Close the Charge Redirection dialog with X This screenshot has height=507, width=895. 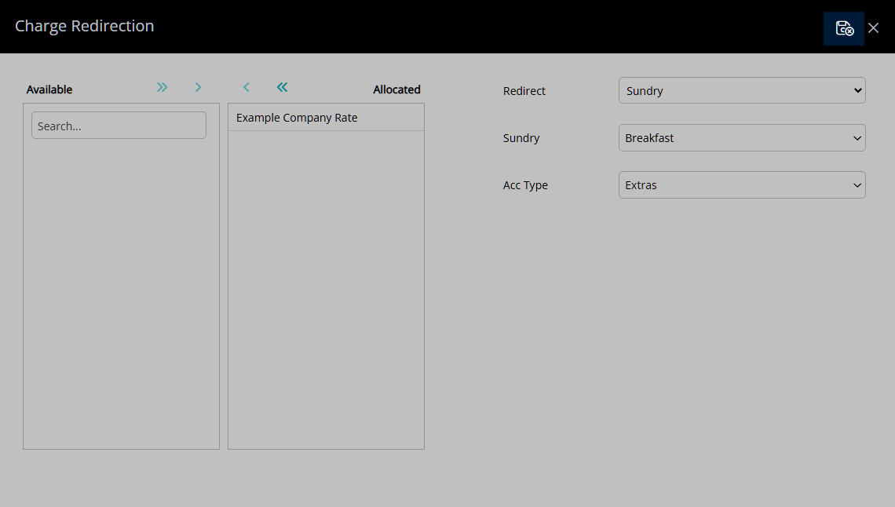point(873,28)
